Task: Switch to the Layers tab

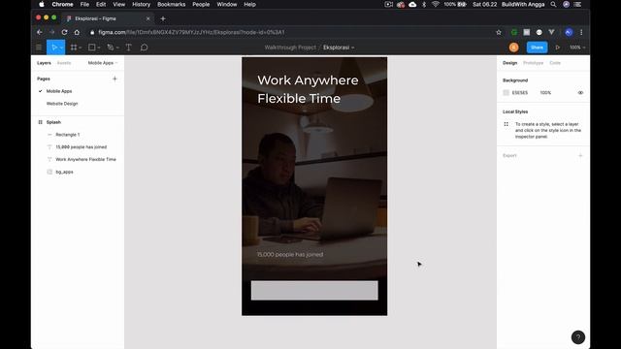Action: pos(44,63)
